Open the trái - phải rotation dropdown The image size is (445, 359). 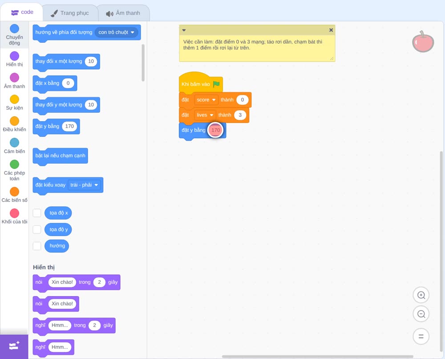(85, 185)
